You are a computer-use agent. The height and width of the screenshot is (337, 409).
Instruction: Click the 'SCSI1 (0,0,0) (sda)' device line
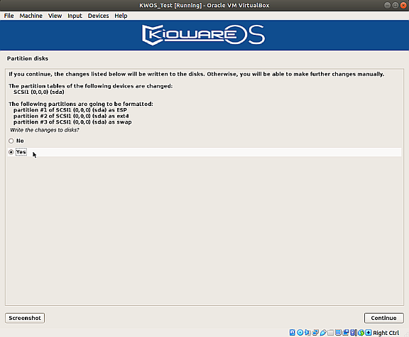(x=39, y=92)
